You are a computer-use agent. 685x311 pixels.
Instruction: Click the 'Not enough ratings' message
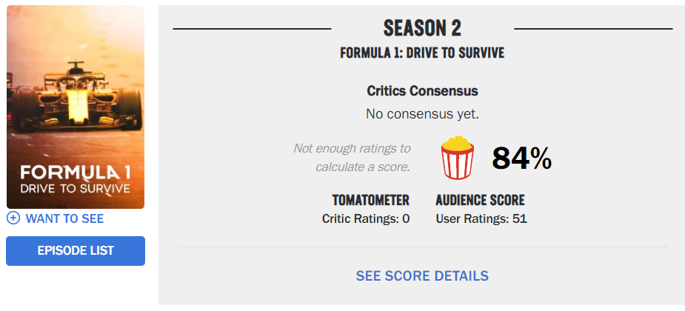pyautogui.click(x=352, y=157)
